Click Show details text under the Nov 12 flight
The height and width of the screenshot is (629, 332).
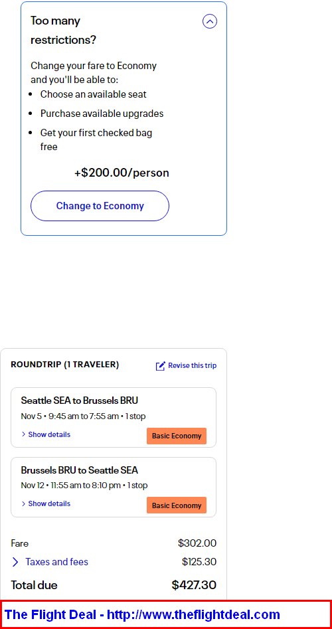point(49,503)
